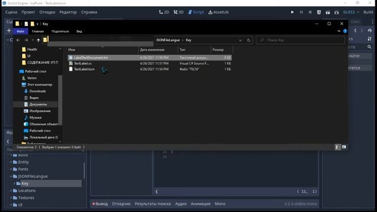Open Downloads in Explorer sidebar
377x212 pixels.
click(38, 91)
